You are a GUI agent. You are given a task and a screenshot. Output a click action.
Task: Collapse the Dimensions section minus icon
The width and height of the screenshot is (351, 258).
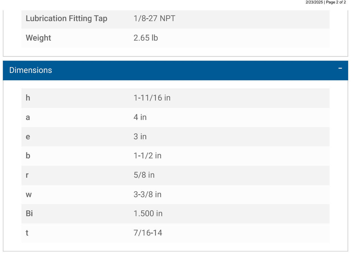[340, 69]
